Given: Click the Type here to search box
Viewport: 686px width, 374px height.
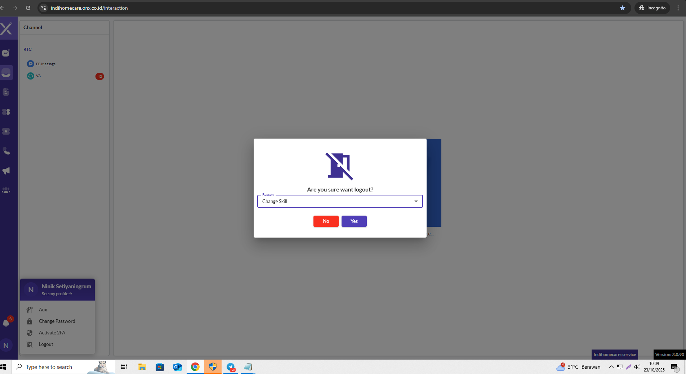Looking at the screenshot, I should [63, 367].
